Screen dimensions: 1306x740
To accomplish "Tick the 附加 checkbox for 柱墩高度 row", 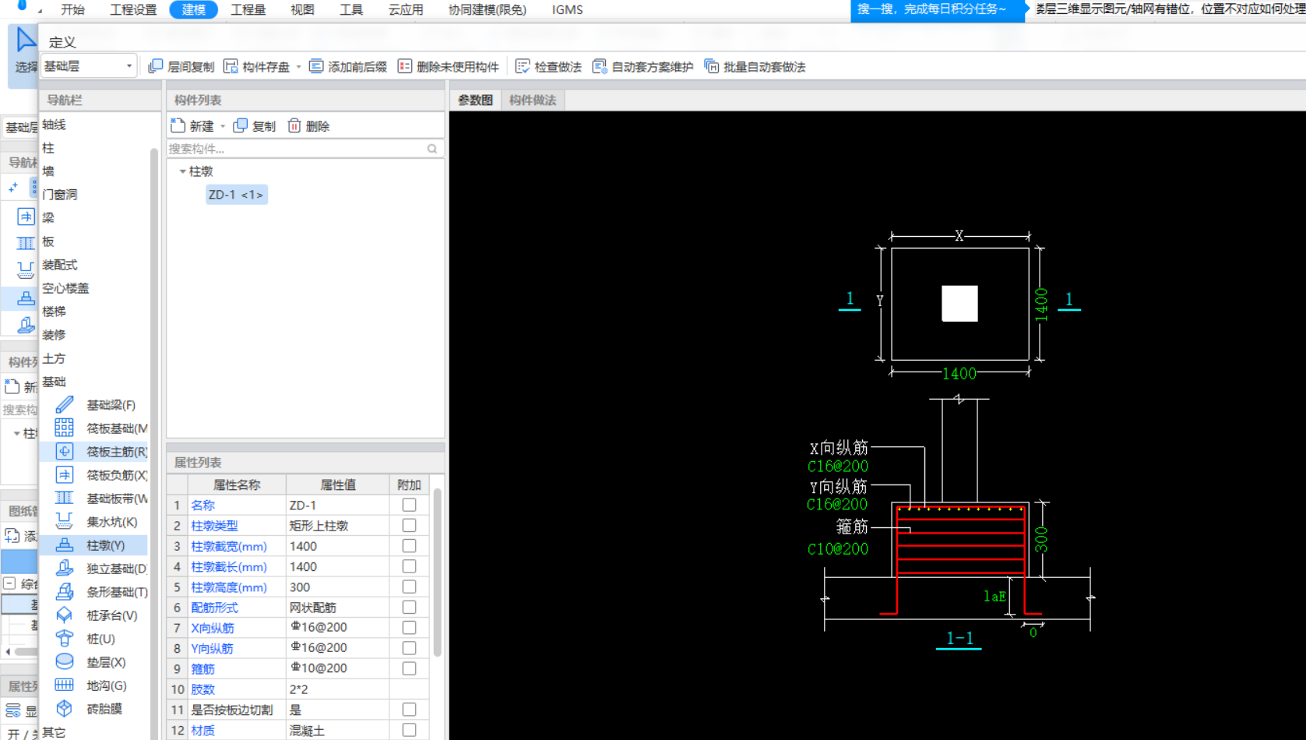I will click(x=409, y=587).
